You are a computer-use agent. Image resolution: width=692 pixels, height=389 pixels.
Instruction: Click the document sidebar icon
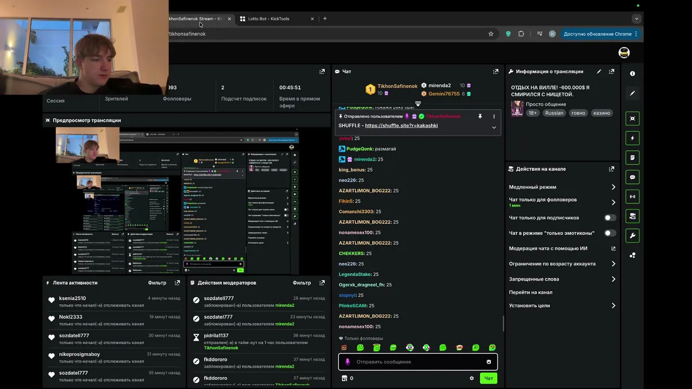[633, 157]
